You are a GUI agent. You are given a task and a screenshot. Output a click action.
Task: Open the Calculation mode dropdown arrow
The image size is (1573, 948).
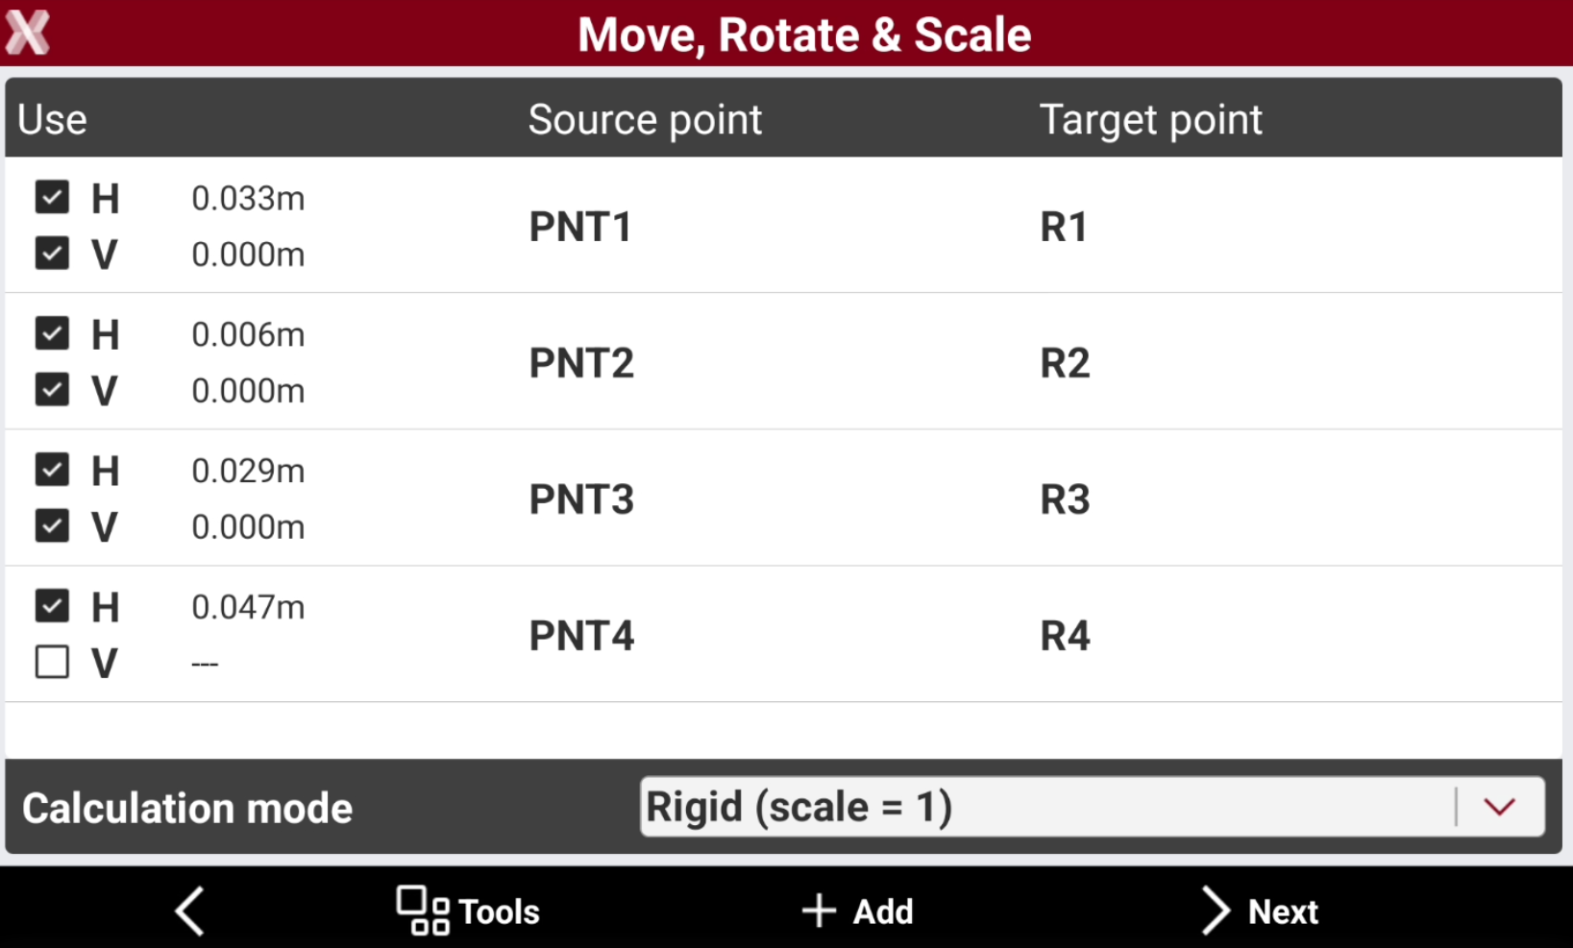(1499, 807)
